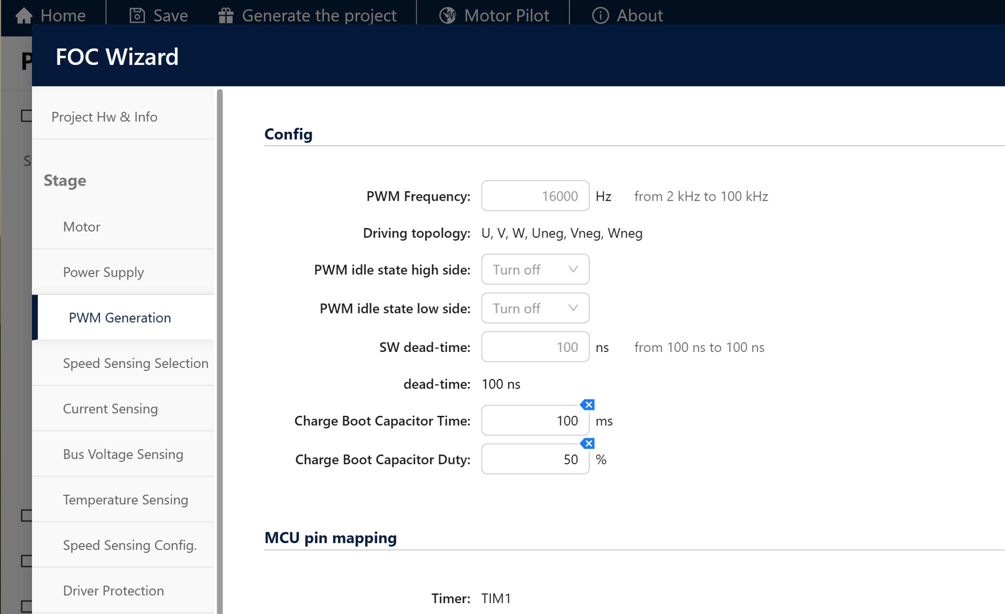Image resolution: width=1005 pixels, height=614 pixels.
Task: Click the SW dead-time input field
Action: tap(534, 347)
